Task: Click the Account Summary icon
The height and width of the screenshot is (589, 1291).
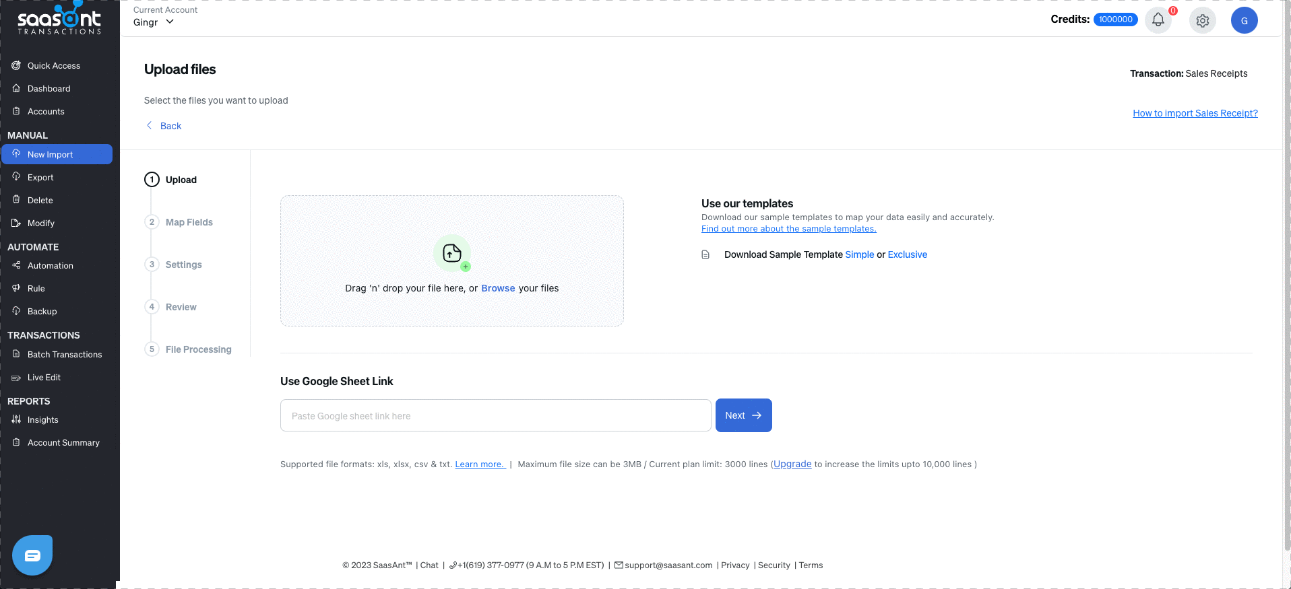Action: pos(16,442)
